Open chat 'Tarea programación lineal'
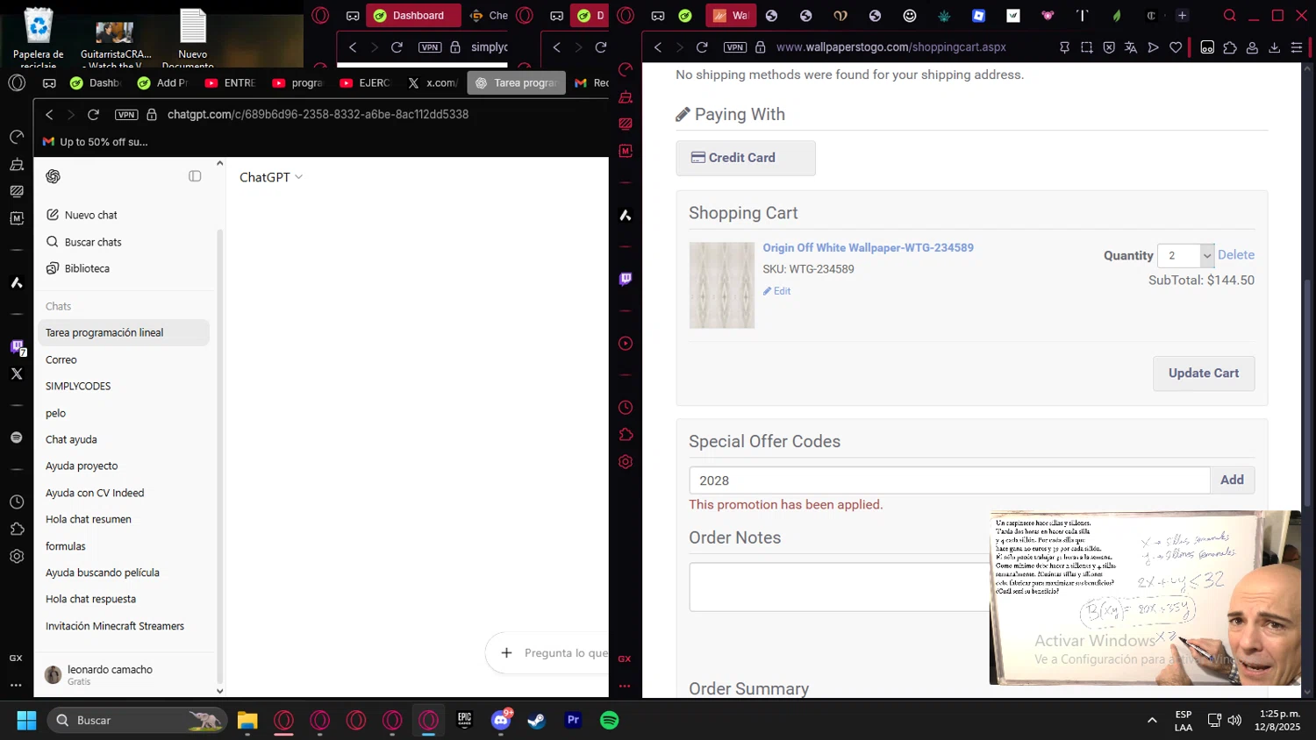The height and width of the screenshot is (740, 1316). pyautogui.click(x=124, y=332)
